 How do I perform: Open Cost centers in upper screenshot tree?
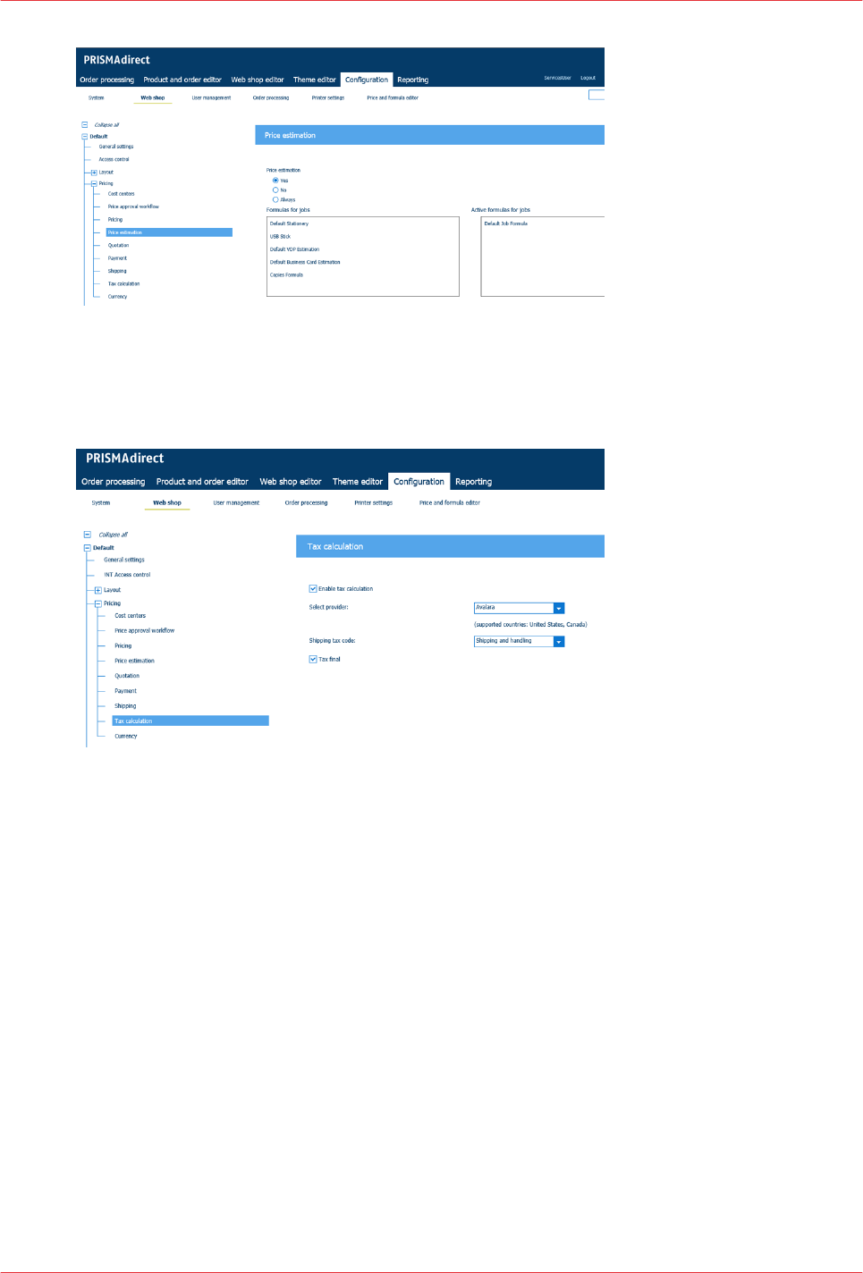click(x=121, y=194)
